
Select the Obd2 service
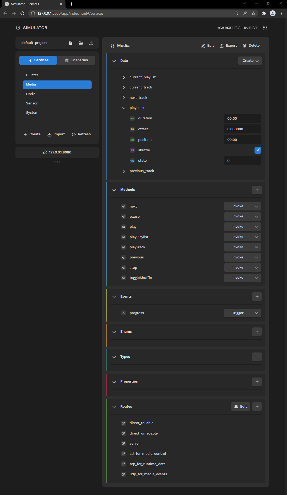(57, 94)
